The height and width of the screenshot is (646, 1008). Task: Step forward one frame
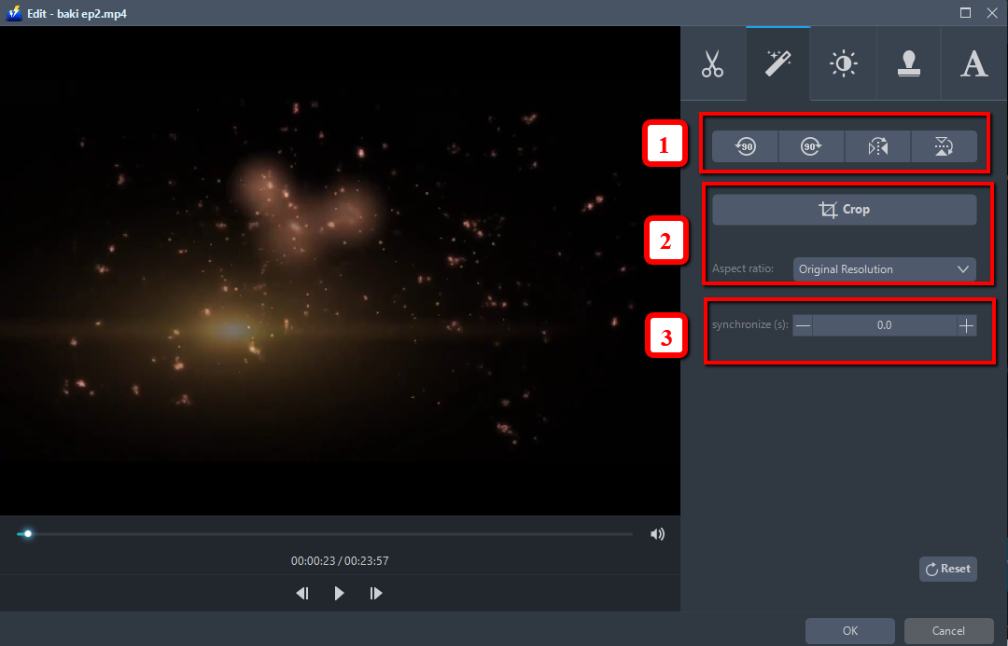(x=375, y=593)
